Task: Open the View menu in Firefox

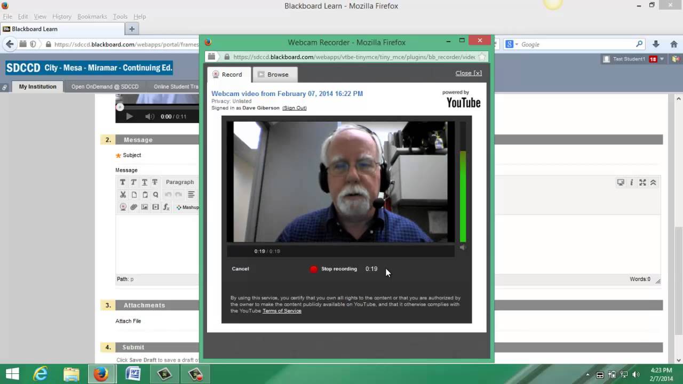Action: [40, 17]
